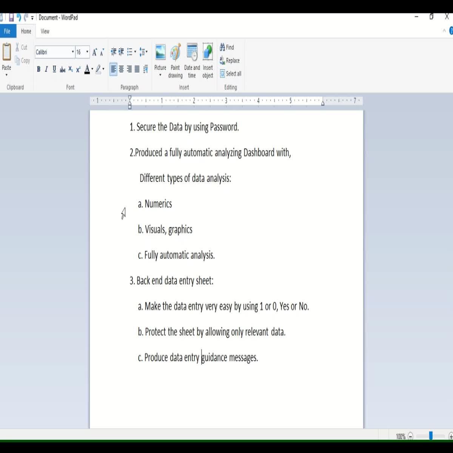Click the Grow font icon
The width and height of the screenshot is (453, 453).
[x=94, y=52]
